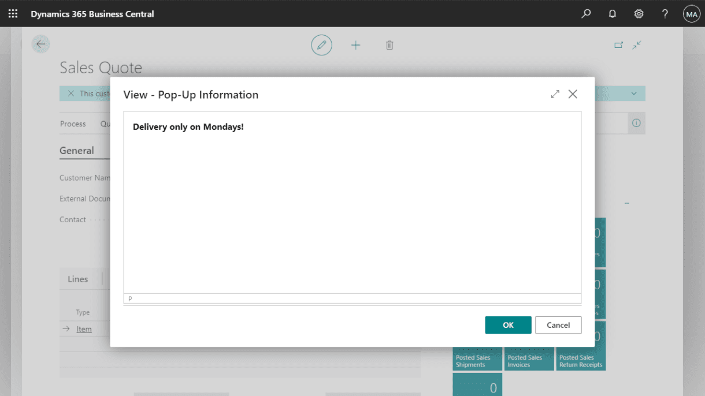Screen dimensions: 705x396
Task: Open Sales Quote in a new window
Action: [619, 44]
